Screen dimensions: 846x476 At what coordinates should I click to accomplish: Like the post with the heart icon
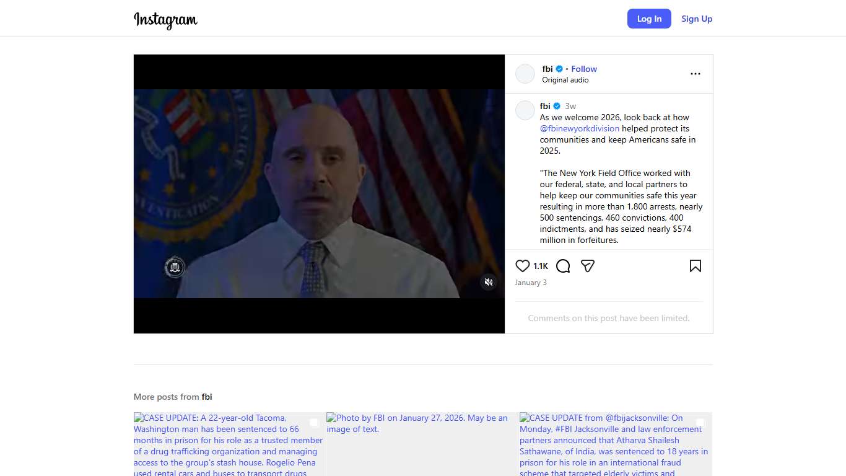523,266
